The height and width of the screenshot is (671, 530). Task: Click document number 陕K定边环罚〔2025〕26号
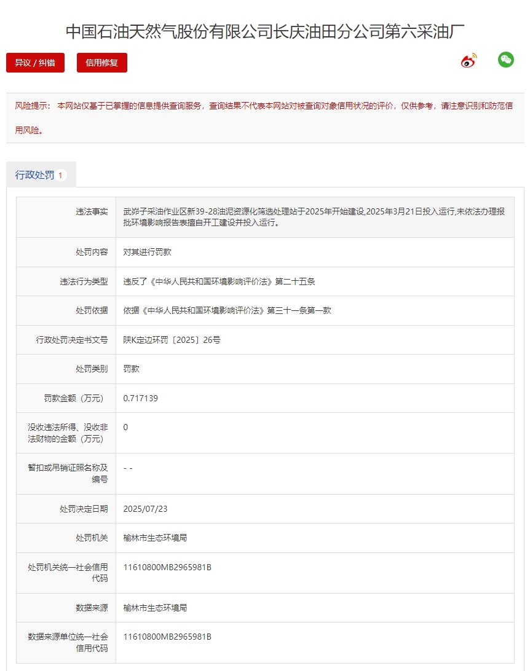coord(172,340)
